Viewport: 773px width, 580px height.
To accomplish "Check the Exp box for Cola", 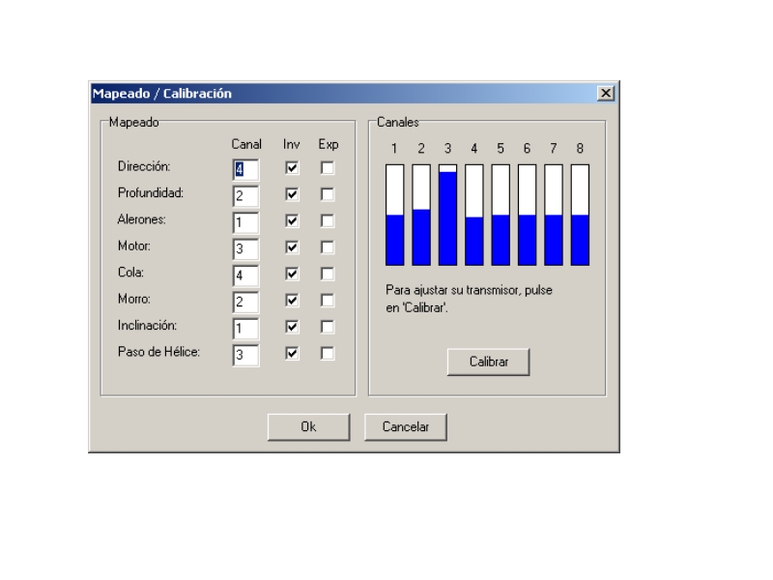I will tap(328, 274).
